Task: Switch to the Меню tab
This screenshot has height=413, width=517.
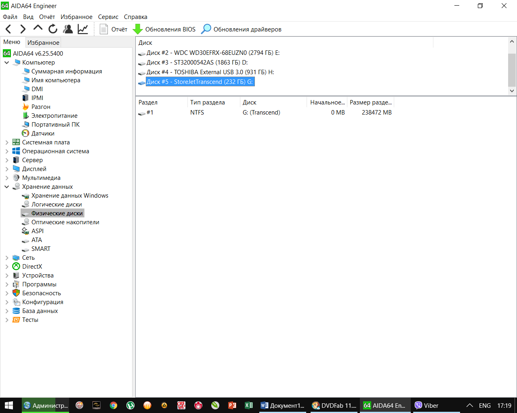Action: [x=12, y=42]
